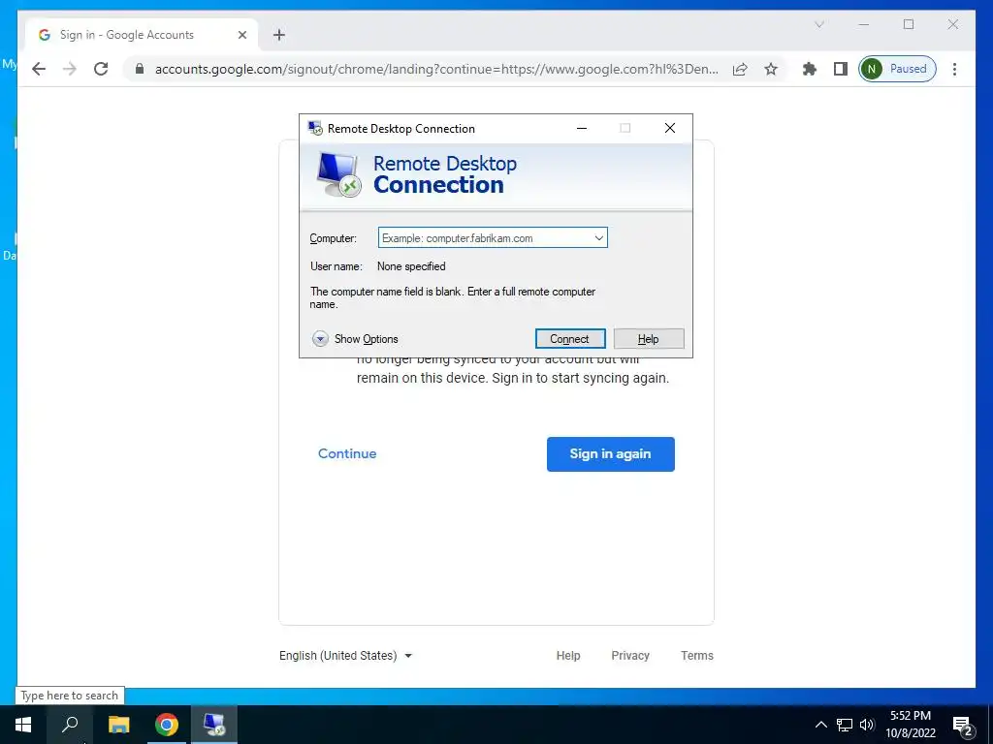Open notification center with 2 notifications
The height and width of the screenshot is (744, 993).
[x=963, y=725]
